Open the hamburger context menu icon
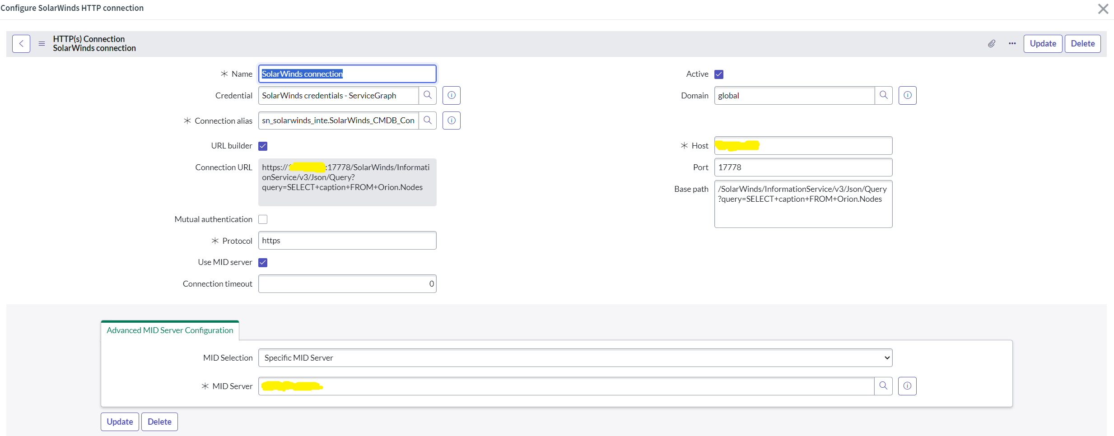 [42, 44]
